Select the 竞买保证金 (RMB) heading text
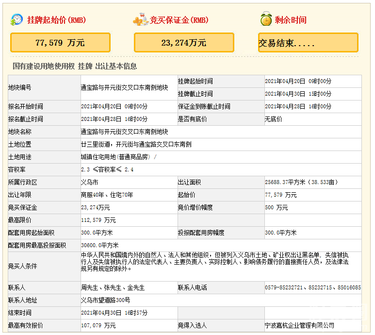The width and height of the screenshot is (375, 335). tap(179, 20)
